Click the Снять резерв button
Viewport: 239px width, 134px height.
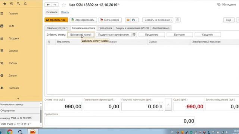110,20
